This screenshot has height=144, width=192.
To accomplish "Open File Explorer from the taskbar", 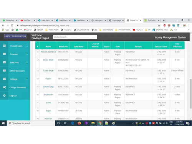I will pos(93,123).
